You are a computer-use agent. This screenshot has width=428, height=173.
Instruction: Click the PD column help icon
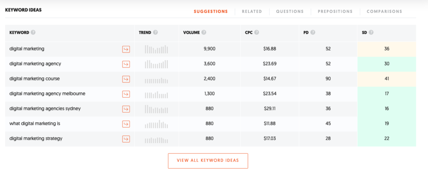point(313,33)
